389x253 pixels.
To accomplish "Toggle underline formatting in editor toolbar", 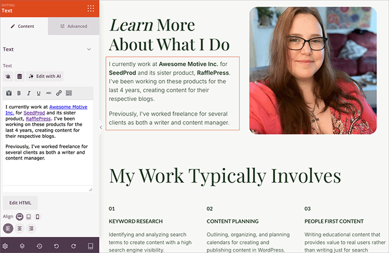I will pos(39,93).
